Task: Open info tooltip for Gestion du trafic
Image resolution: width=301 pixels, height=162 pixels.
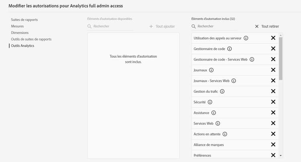Action: (x=222, y=91)
